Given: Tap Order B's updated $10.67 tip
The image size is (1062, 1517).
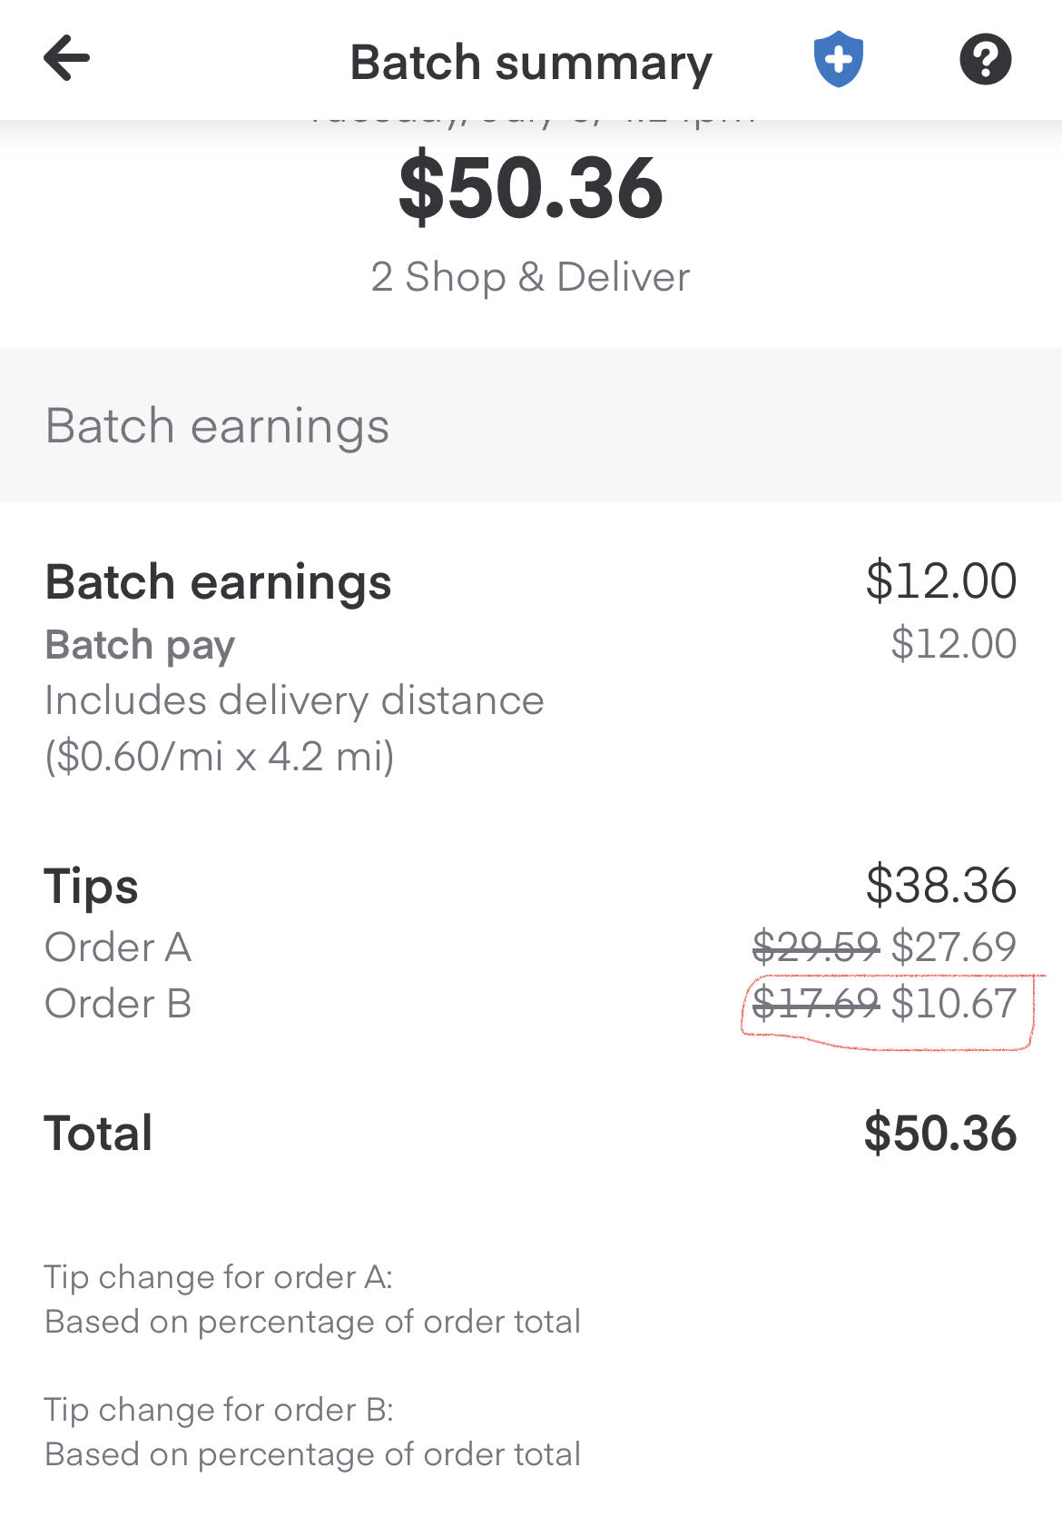Looking at the screenshot, I should point(953,1004).
